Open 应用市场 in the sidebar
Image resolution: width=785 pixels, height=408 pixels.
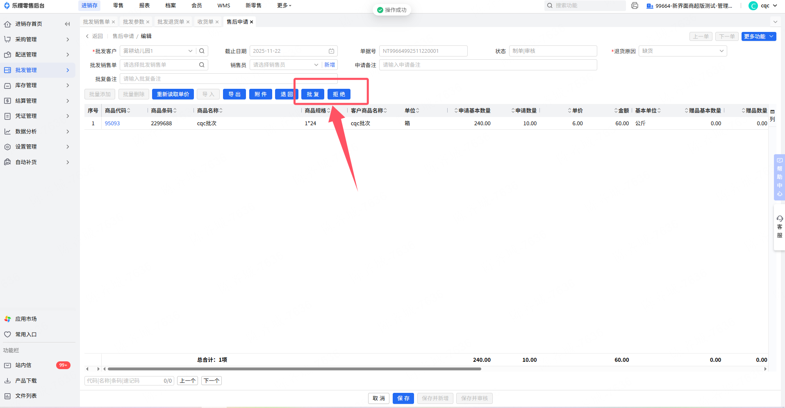[x=26, y=319]
